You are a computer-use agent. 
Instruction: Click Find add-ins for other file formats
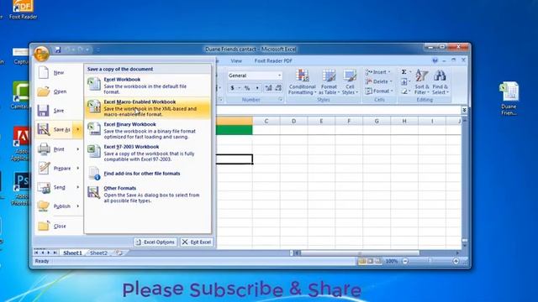pyautogui.click(x=148, y=174)
